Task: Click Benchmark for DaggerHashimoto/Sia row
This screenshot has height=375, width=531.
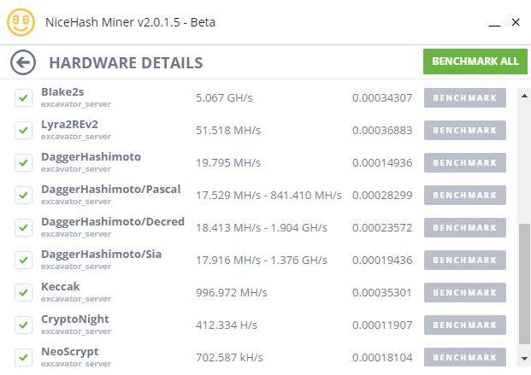Action: pyautogui.click(x=465, y=261)
